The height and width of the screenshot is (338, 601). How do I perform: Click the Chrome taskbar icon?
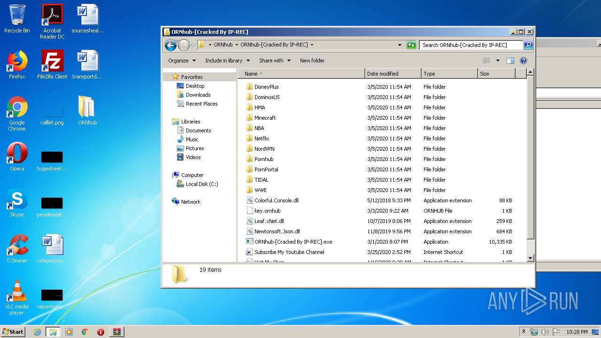coord(85,332)
